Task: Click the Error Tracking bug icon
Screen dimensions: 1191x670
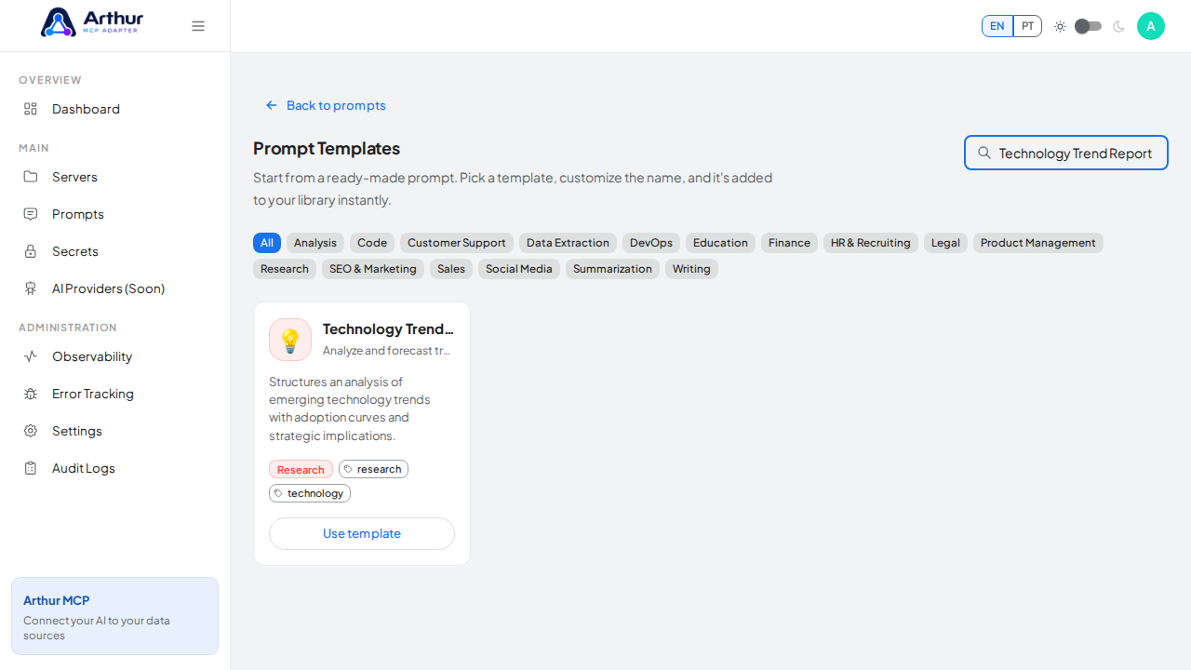Action: [31, 394]
